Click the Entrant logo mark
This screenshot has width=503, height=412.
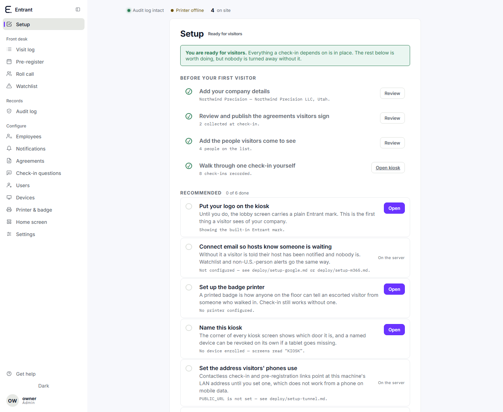pyautogui.click(x=8, y=9)
